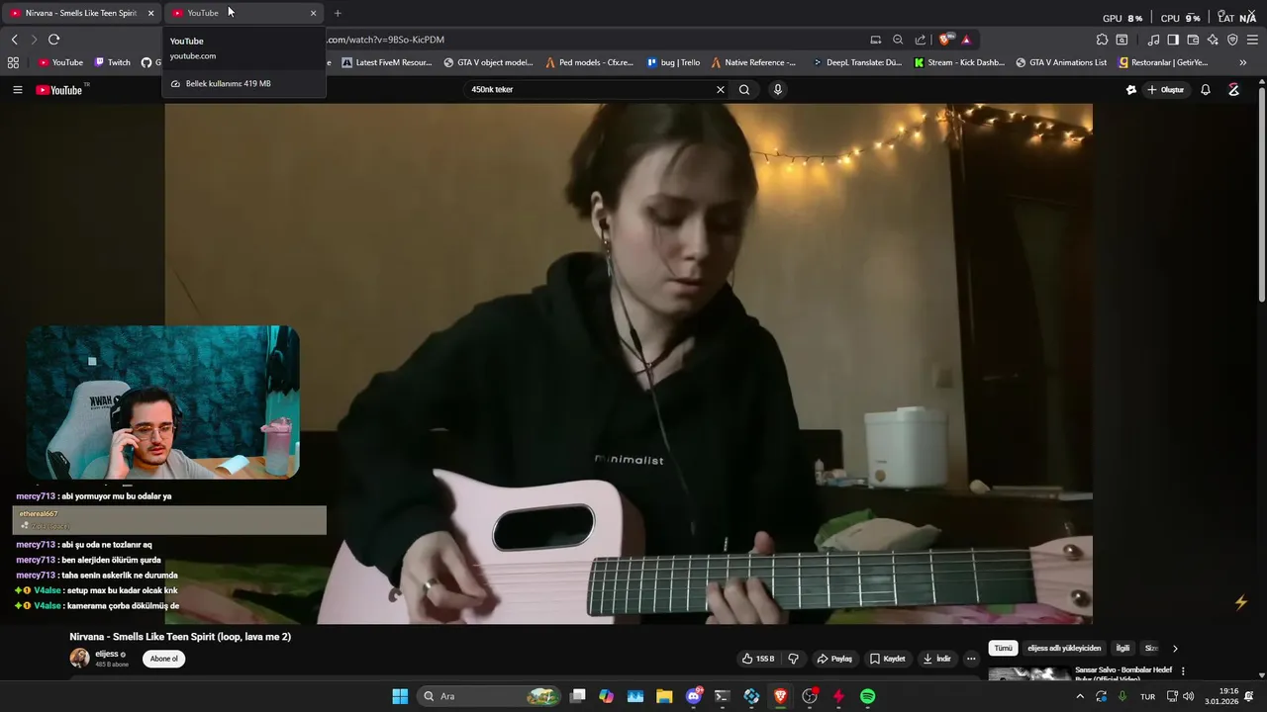The image size is (1267, 712).
Task: Open the Brave Wallet icon
Action: (x=1193, y=40)
